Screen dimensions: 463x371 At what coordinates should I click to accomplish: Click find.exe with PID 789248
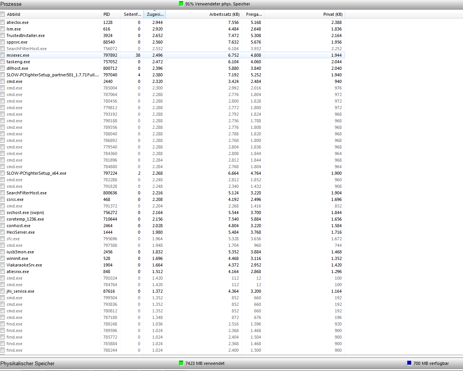14,324
